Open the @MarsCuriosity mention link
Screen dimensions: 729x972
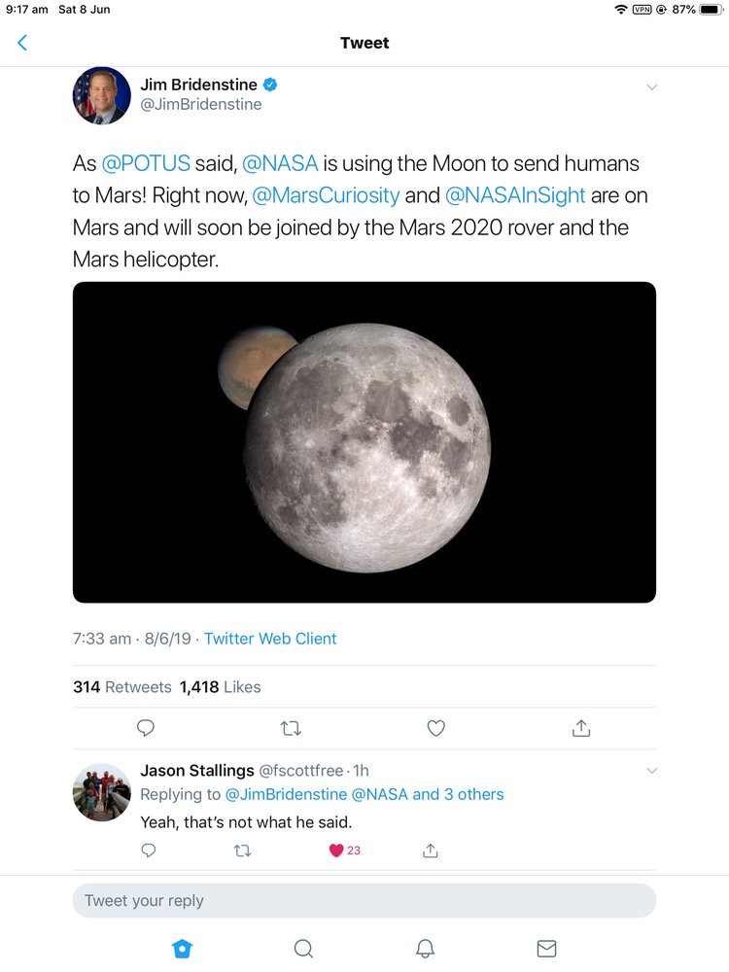[326, 195]
